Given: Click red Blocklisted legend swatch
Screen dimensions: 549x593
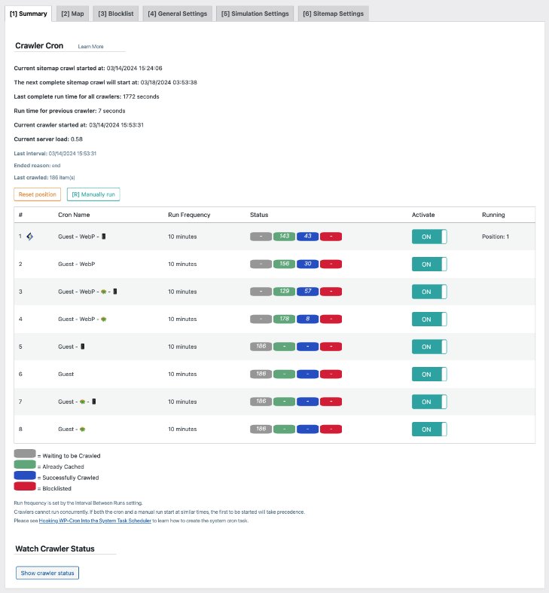Looking at the screenshot, I should [x=25, y=486].
